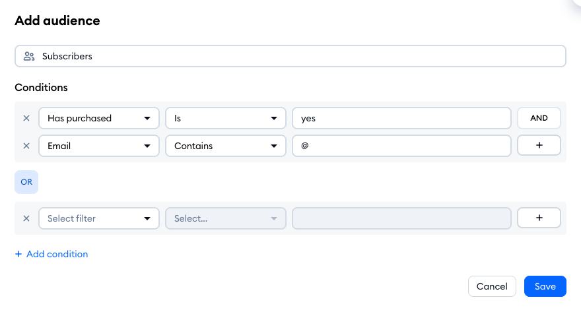Toggle the OR group operator
The height and width of the screenshot is (312, 581).
point(26,182)
